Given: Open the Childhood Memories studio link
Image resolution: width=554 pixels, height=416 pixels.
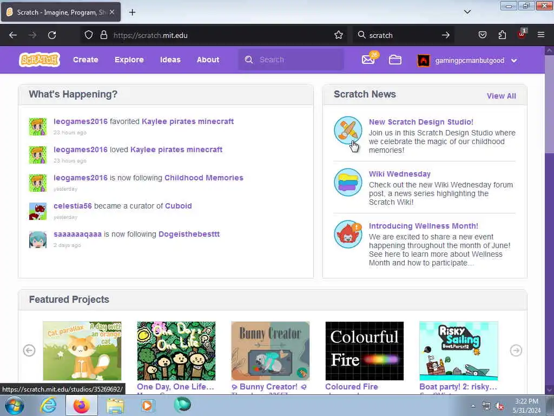Looking at the screenshot, I should pos(204,178).
